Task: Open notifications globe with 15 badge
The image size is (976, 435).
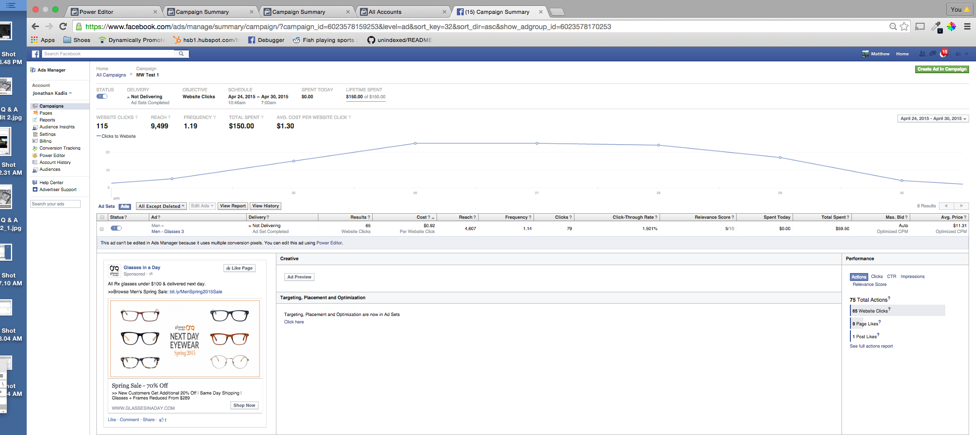Action: (943, 53)
